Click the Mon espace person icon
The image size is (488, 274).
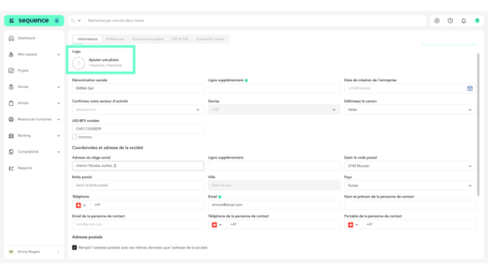click(11, 54)
